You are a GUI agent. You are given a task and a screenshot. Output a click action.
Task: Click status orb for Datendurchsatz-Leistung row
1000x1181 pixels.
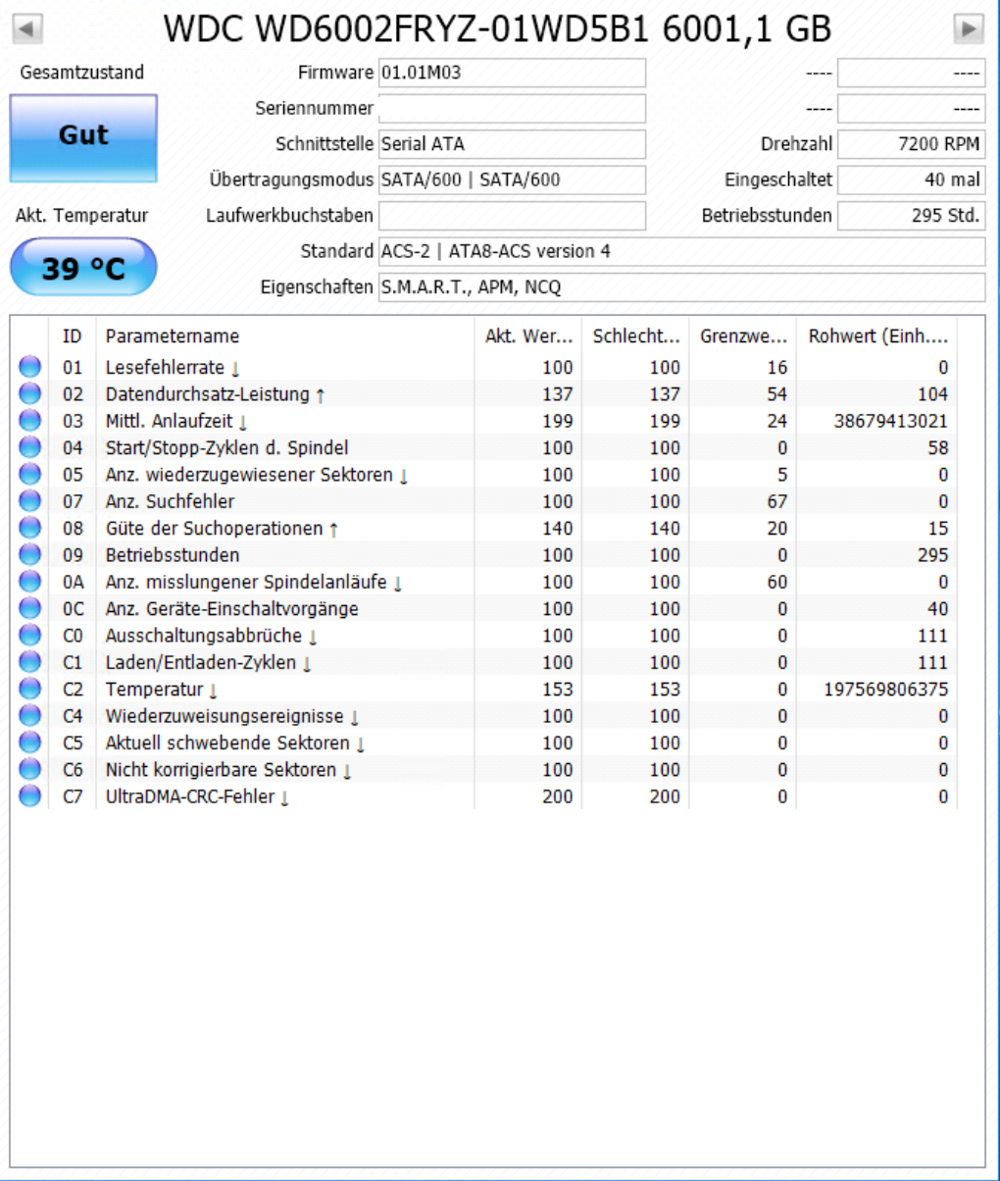[30, 394]
